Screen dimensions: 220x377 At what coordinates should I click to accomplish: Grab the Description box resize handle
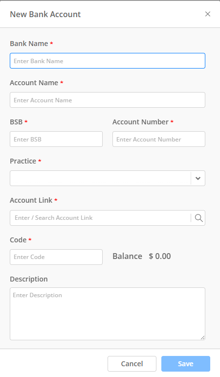coord(202,337)
